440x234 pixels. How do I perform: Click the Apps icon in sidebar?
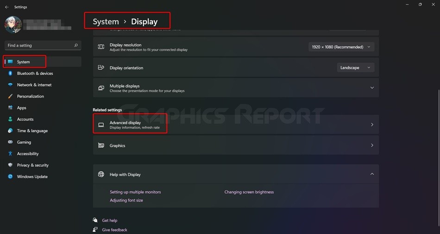(x=10, y=108)
